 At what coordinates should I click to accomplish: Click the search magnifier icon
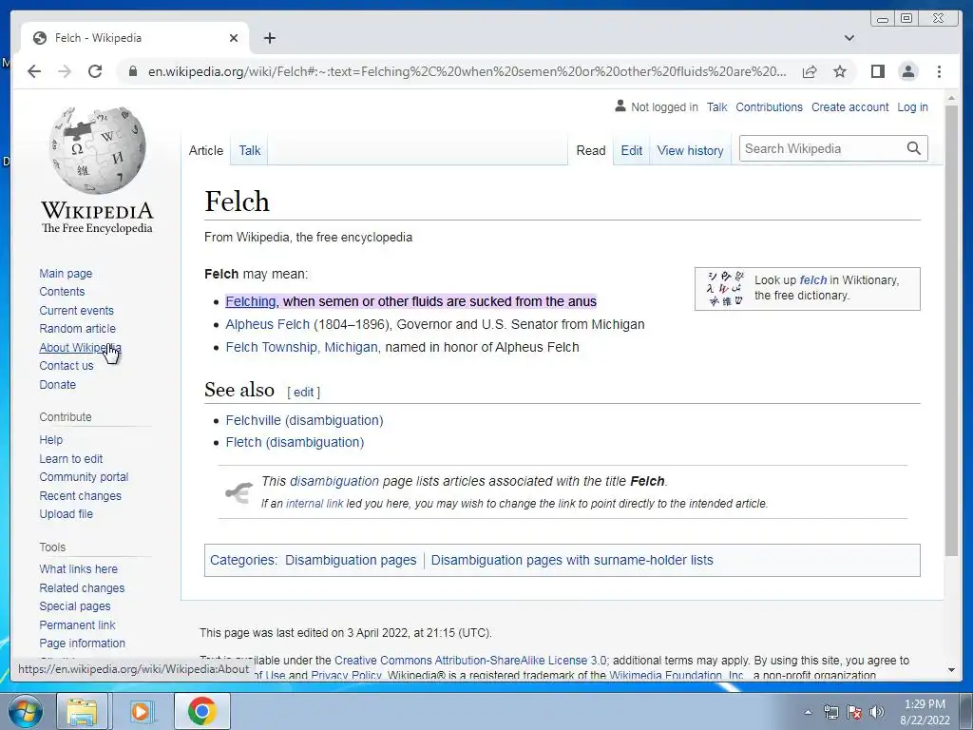913,148
